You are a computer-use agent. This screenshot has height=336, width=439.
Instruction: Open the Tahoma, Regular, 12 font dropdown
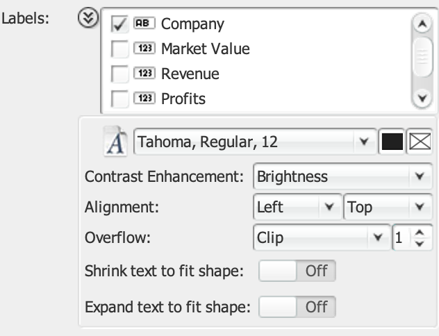click(x=254, y=142)
